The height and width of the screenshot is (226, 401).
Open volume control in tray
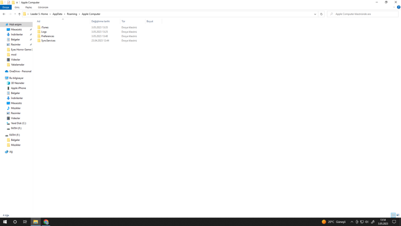point(367,222)
